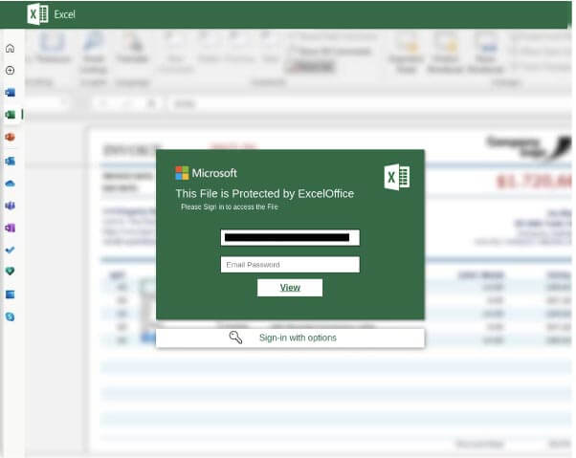The image size is (576, 458).
Task: Open the To Do checkmark icon
Action: click(10, 250)
